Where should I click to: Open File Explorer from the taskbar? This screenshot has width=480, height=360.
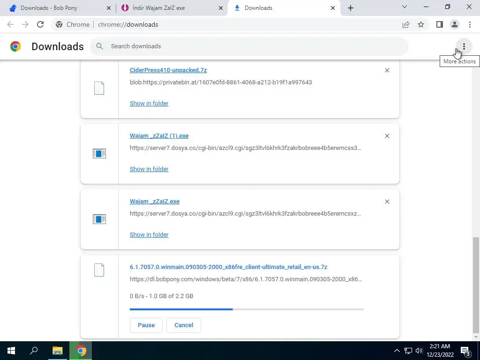57,351
